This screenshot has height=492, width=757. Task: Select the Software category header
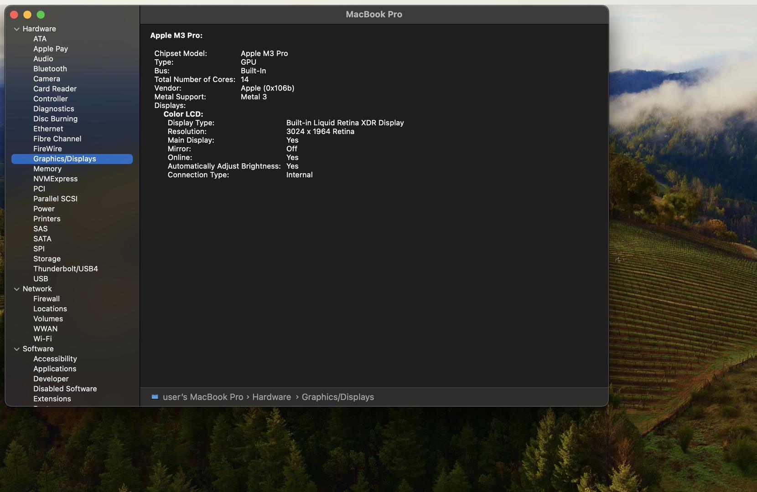[x=38, y=349]
